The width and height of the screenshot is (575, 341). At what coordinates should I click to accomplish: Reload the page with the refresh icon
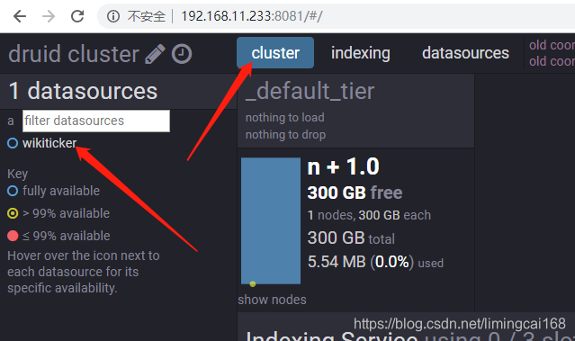pyautogui.click(x=77, y=16)
